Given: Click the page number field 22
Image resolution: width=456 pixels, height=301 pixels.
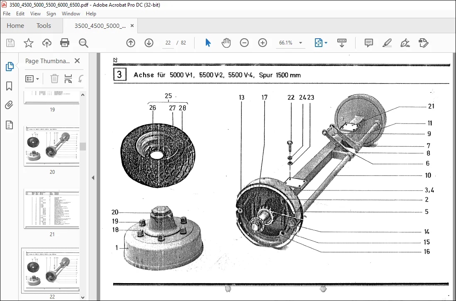Looking at the screenshot, I should pos(168,43).
